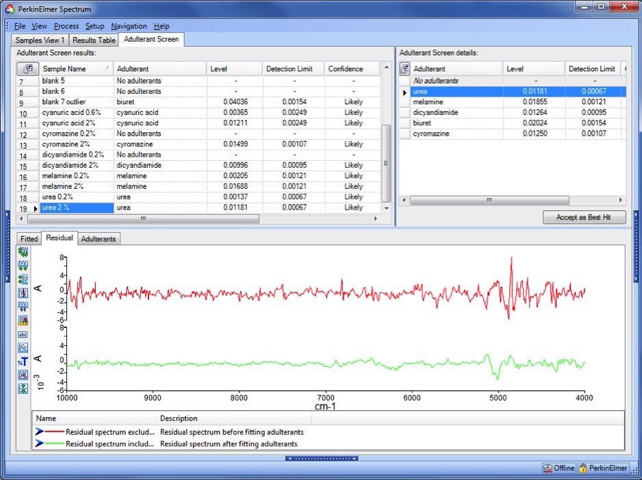Select melamine in the Adulterant Screen details

coord(513,102)
